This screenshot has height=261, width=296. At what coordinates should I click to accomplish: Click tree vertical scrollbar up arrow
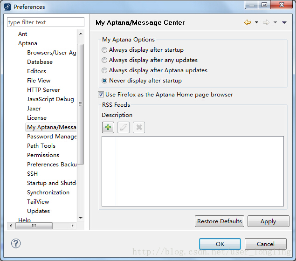pyautogui.click(x=81, y=34)
